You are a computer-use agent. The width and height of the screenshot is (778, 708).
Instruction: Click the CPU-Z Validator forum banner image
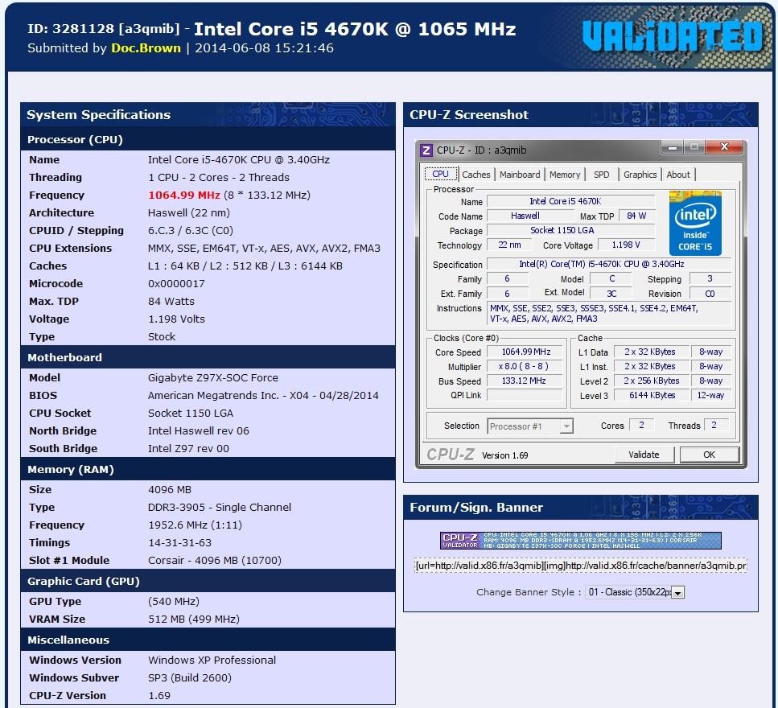[x=581, y=541]
